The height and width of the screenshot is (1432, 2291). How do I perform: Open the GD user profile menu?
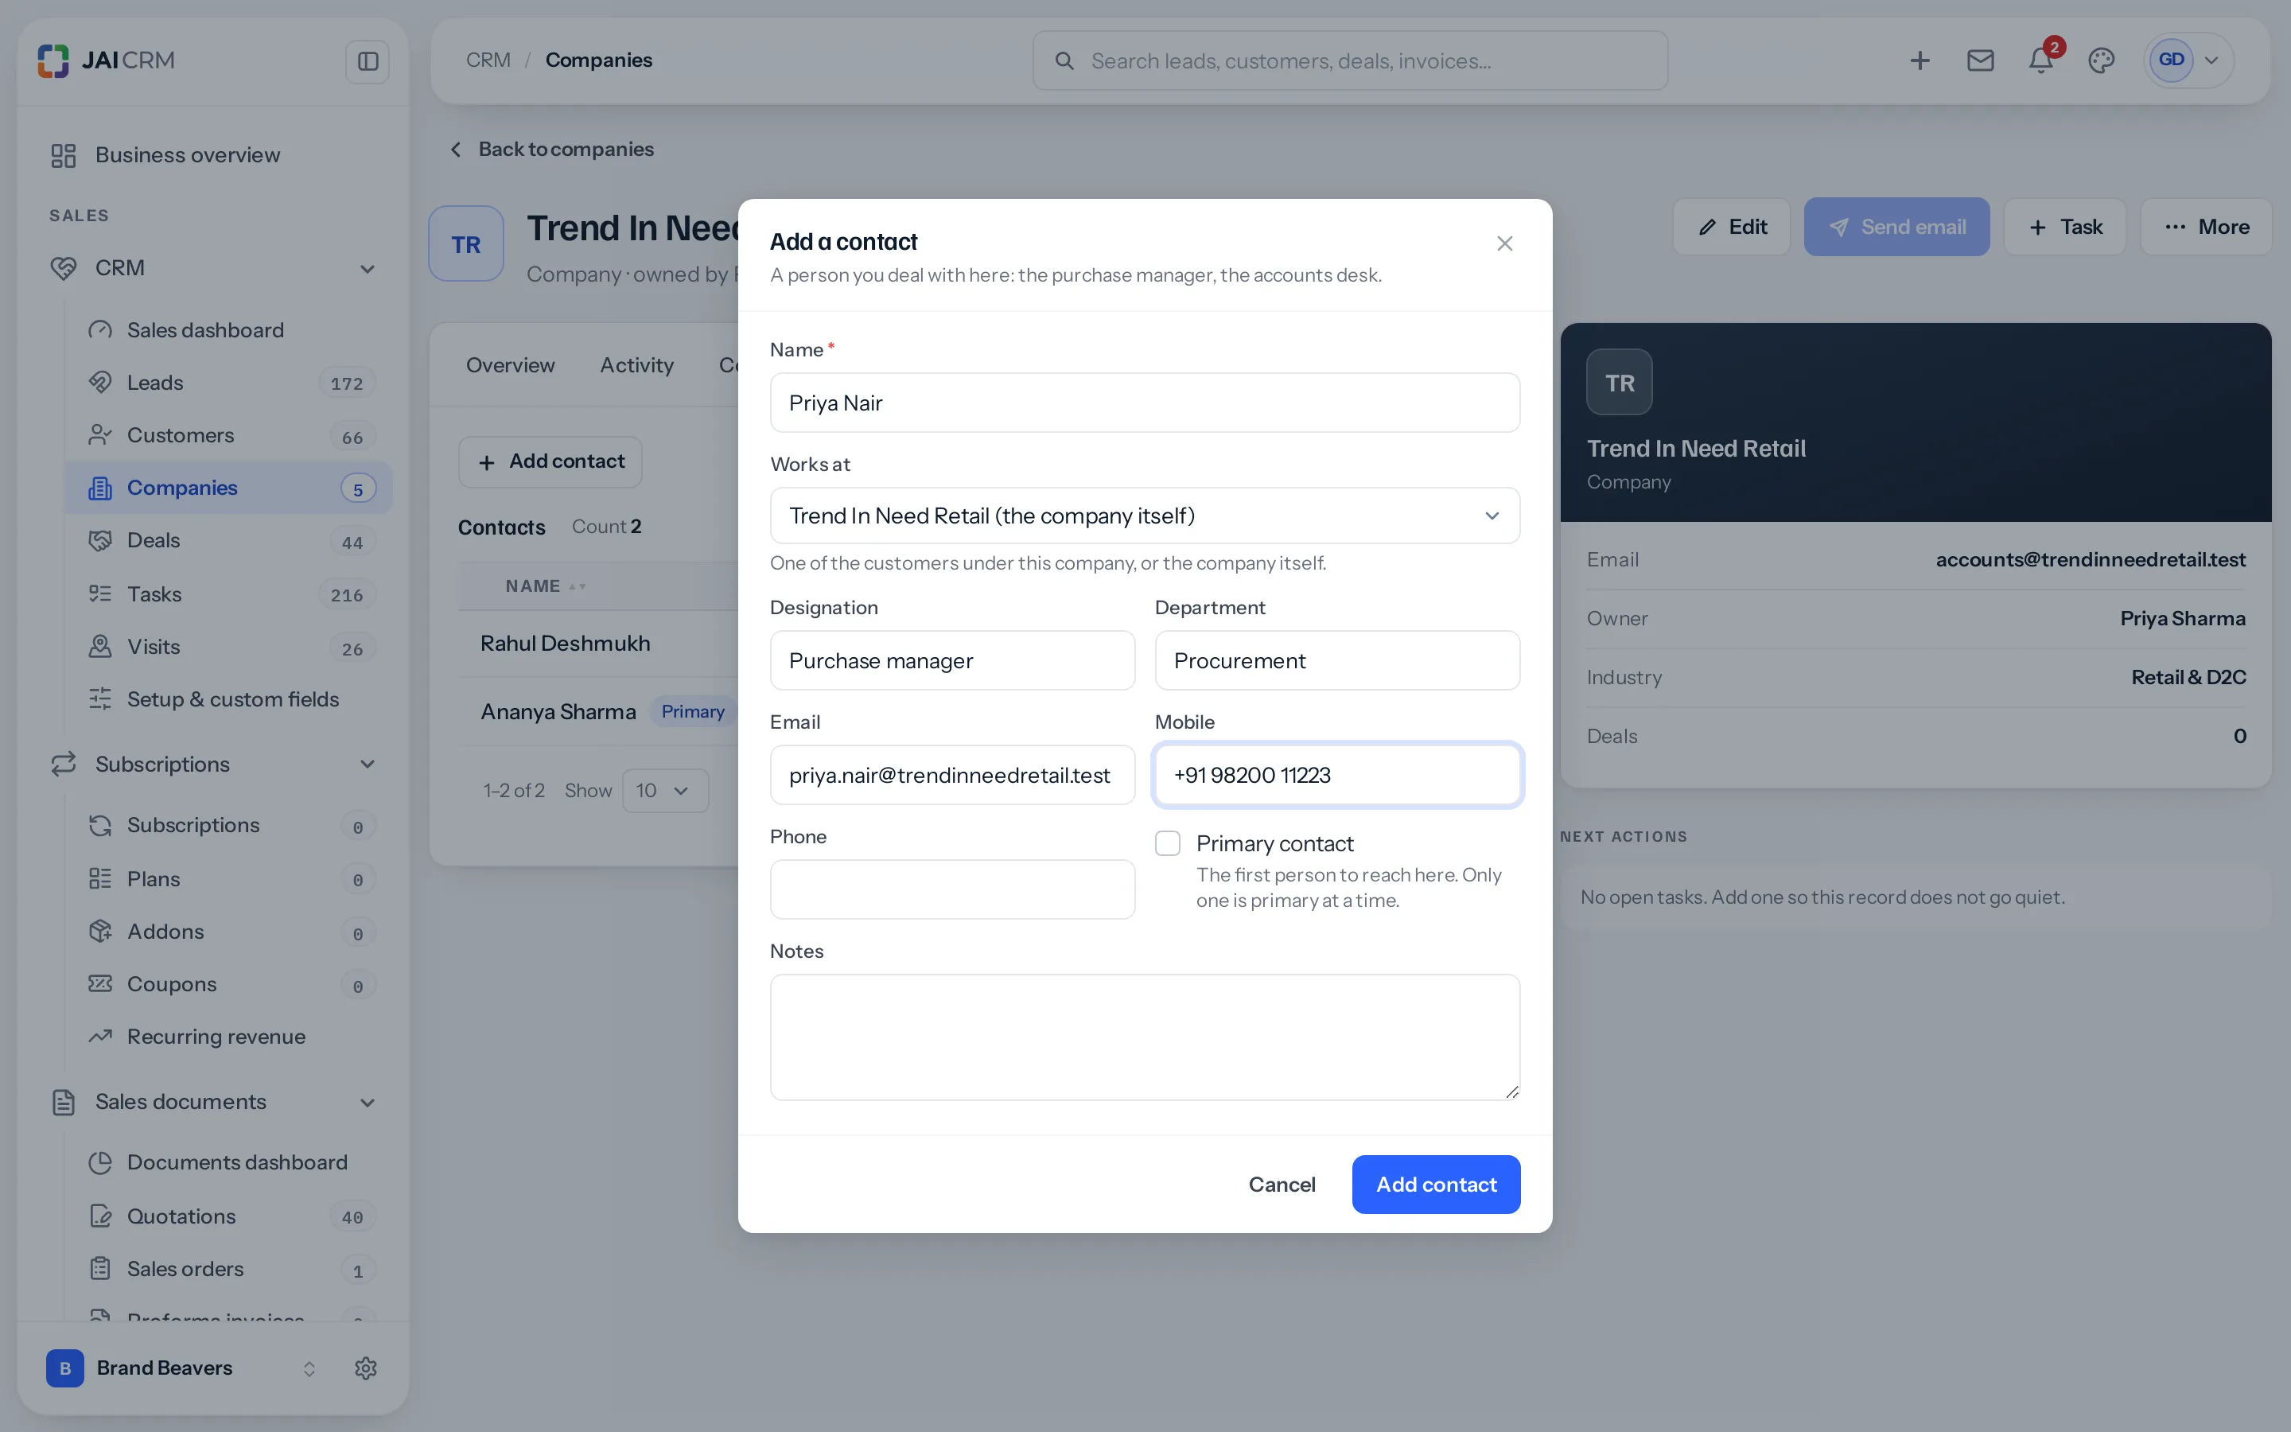coord(2190,60)
